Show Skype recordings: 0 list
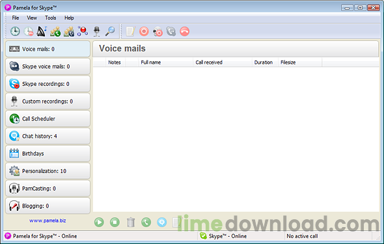This screenshot has height=244, width=384. pos(48,84)
